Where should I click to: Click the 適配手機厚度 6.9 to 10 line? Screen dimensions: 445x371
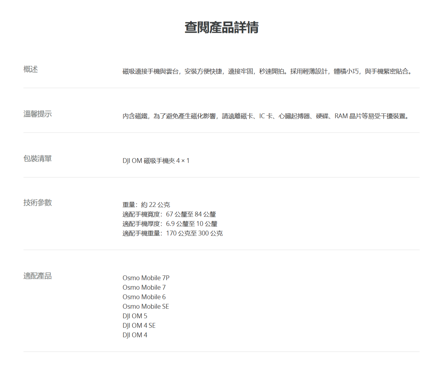(170, 224)
